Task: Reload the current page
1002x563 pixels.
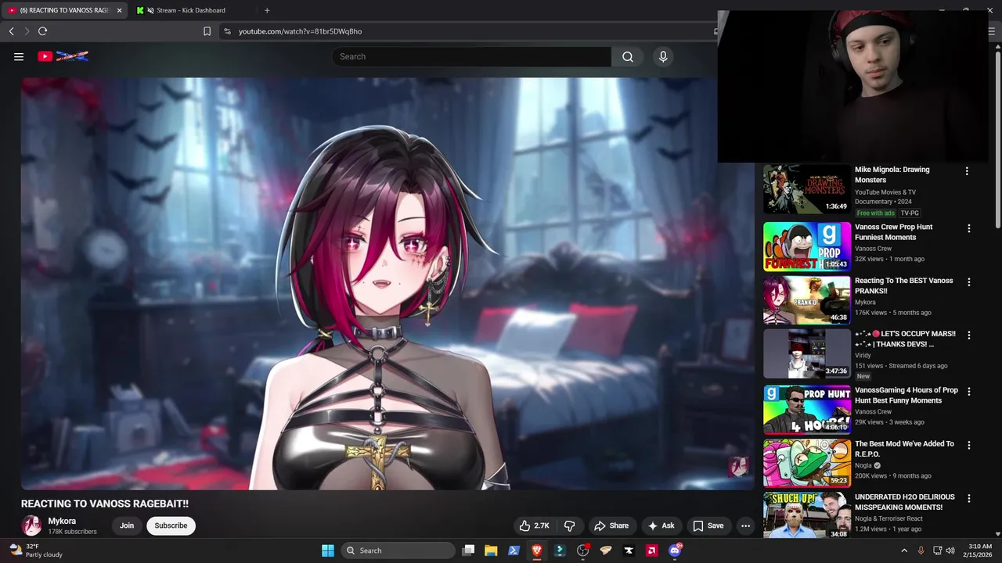Action: [42, 31]
